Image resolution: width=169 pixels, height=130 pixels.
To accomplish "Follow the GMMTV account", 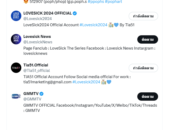I will 148,97.
